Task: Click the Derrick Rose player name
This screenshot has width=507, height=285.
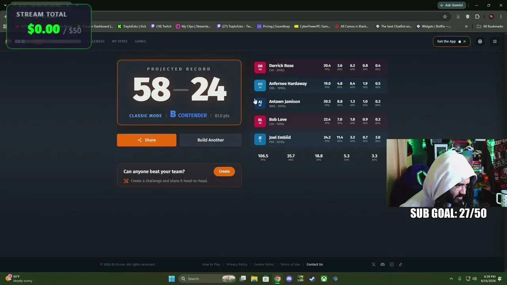Action: (x=281, y=66)
